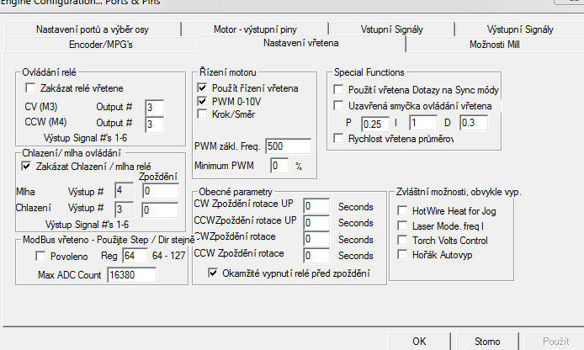Enable the Krok/Směr checkbox

(202, 114)
